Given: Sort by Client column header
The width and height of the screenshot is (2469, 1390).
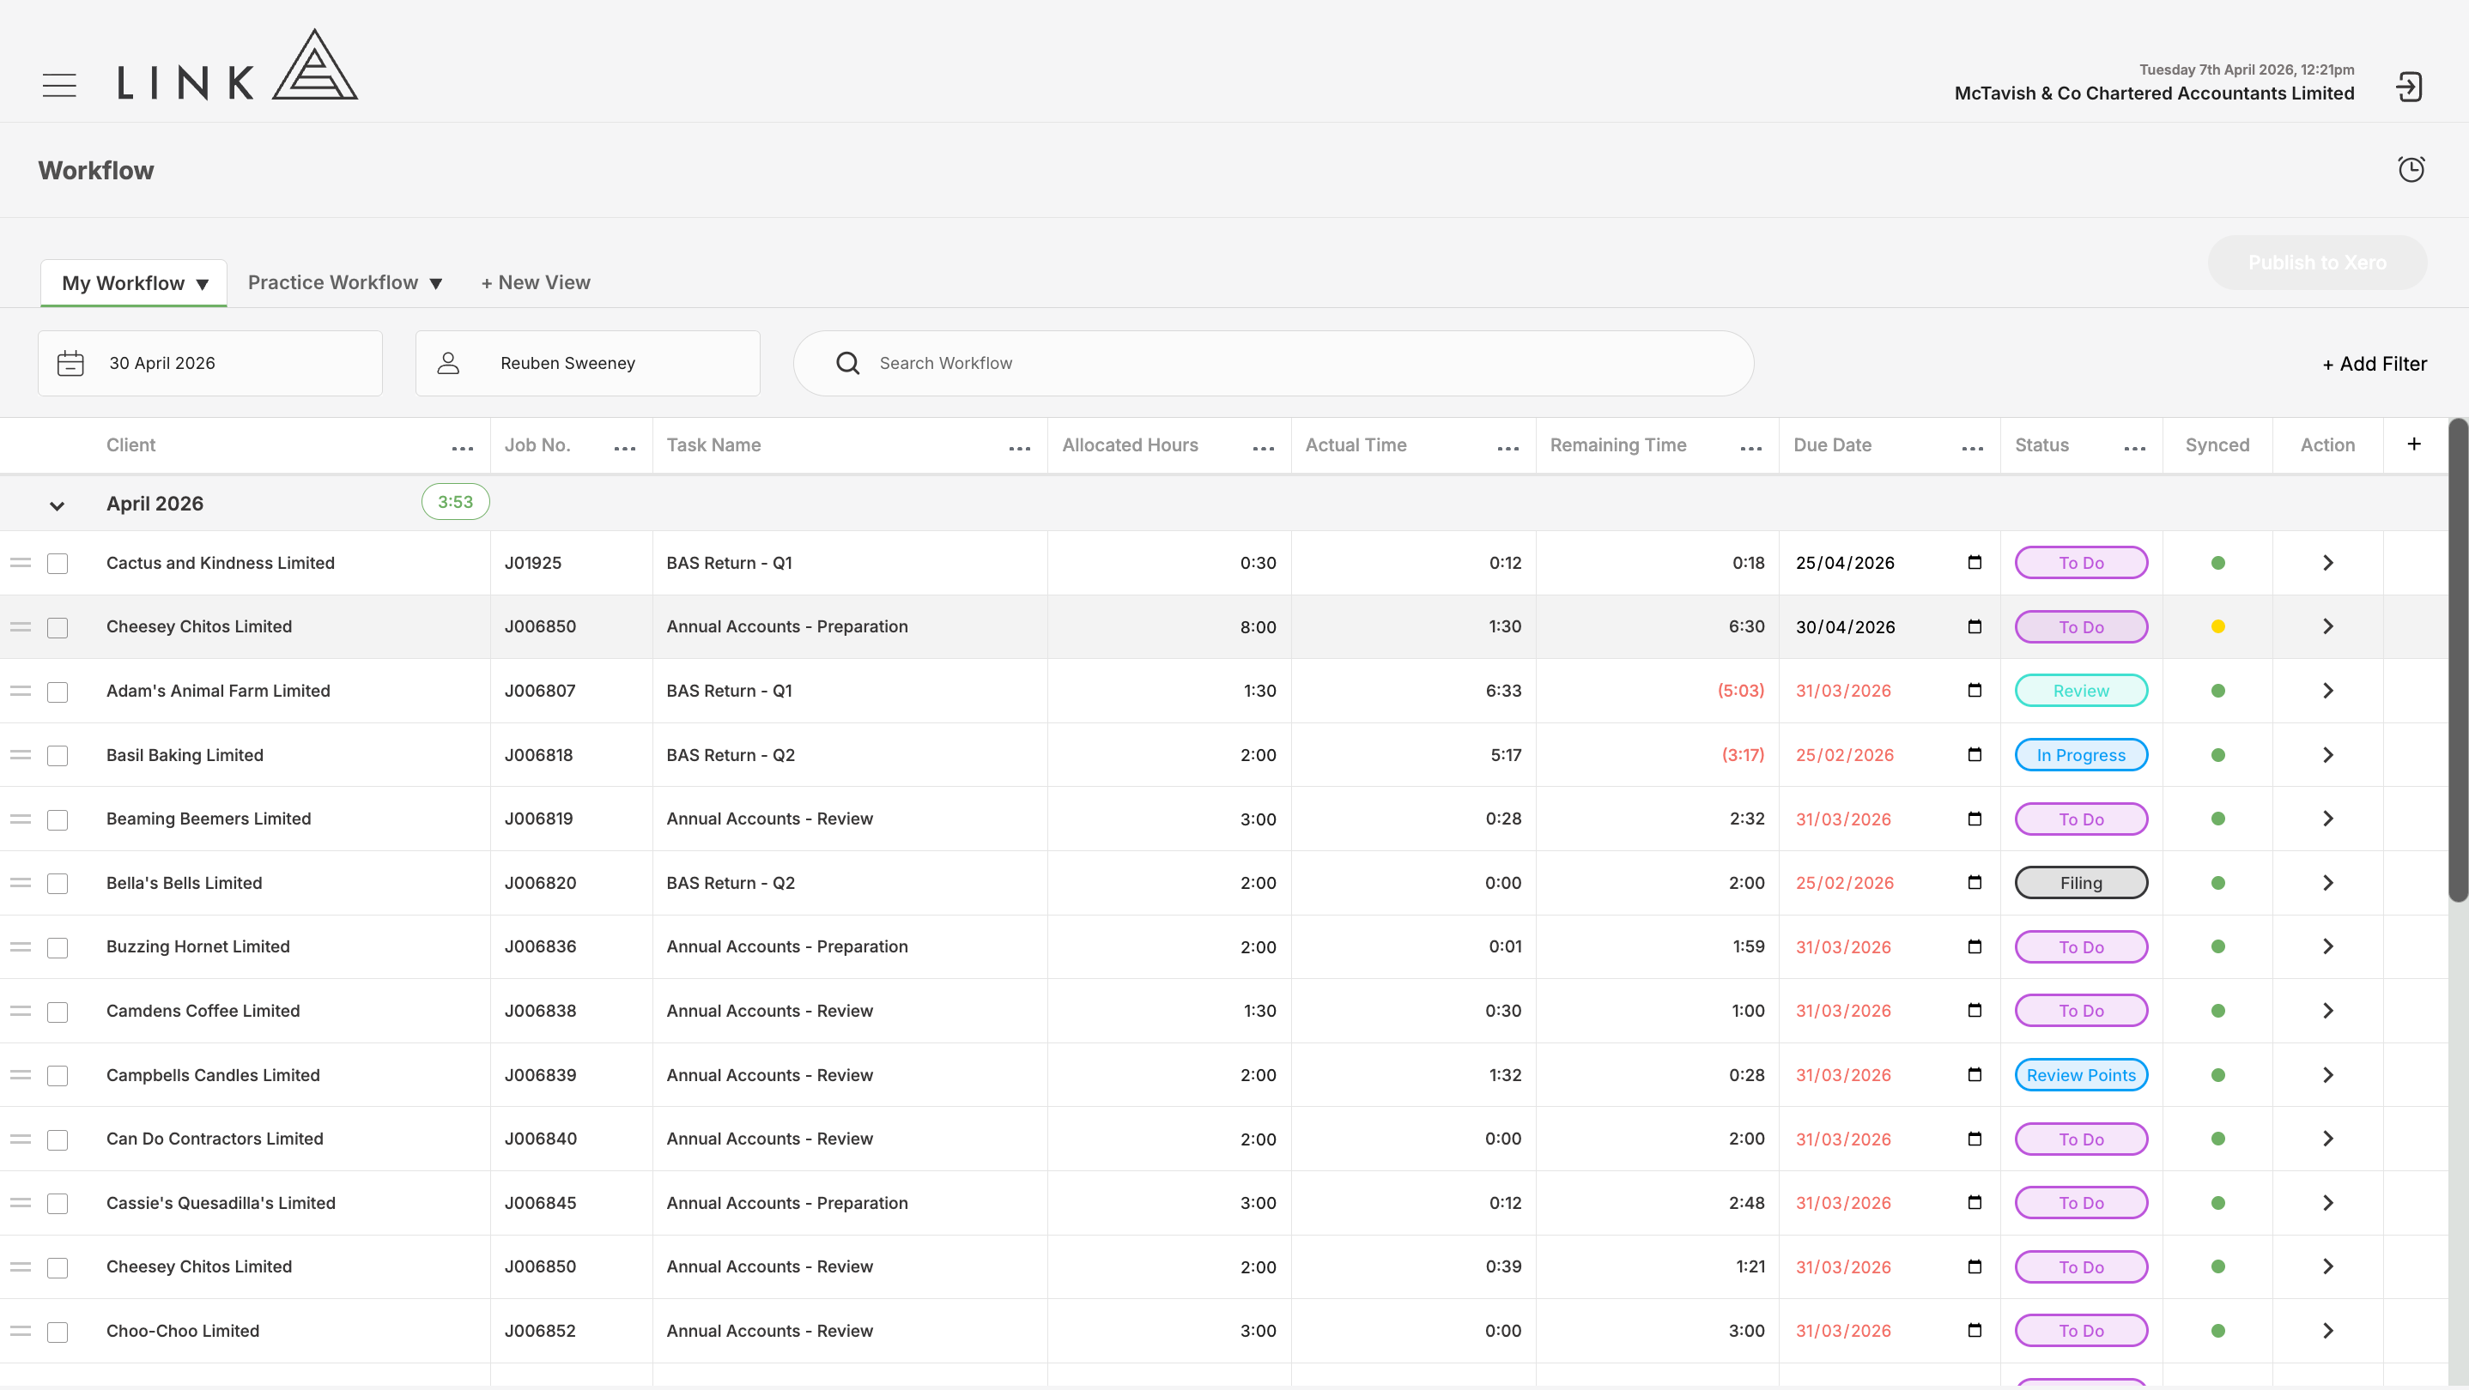Looking at the screenshot, I should click(130, 444).
